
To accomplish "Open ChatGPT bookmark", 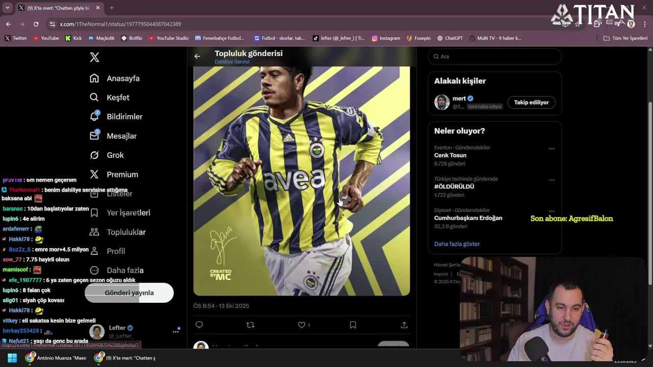I will 449,38.
